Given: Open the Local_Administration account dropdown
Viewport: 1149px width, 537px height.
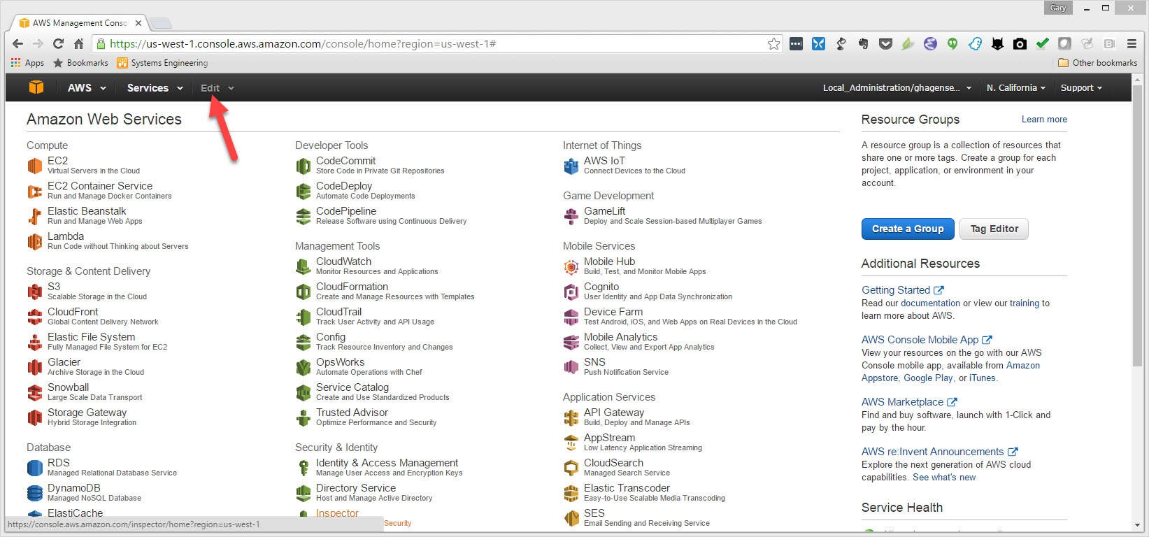Looking at the screenshot, I should [x=897, y=87].
